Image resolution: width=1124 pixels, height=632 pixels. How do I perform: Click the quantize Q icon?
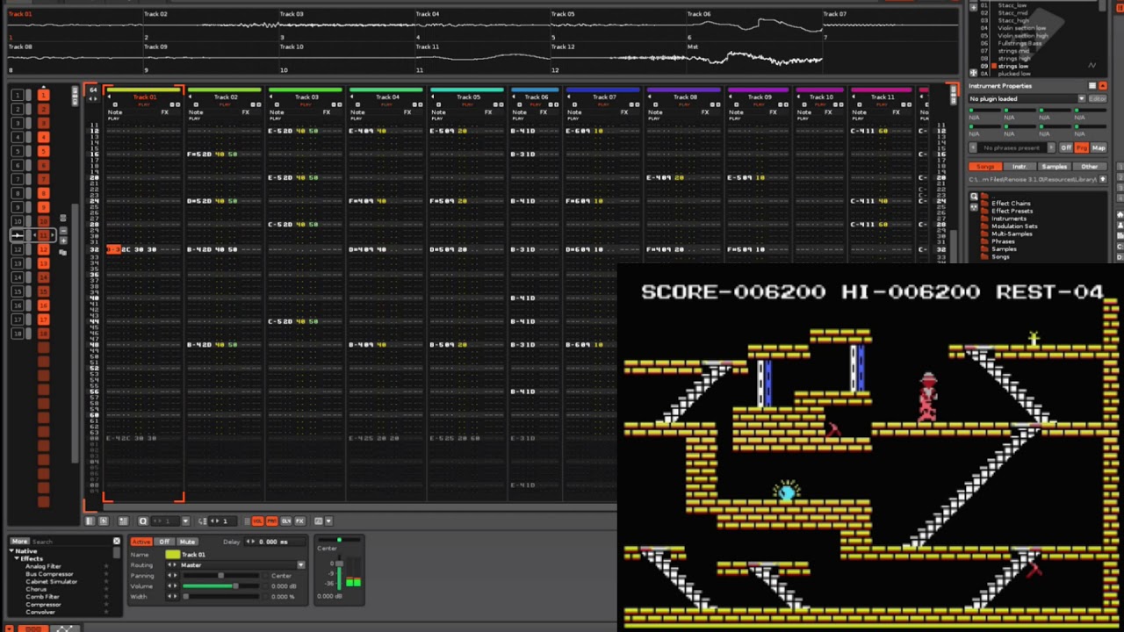(x=143, y=521)
